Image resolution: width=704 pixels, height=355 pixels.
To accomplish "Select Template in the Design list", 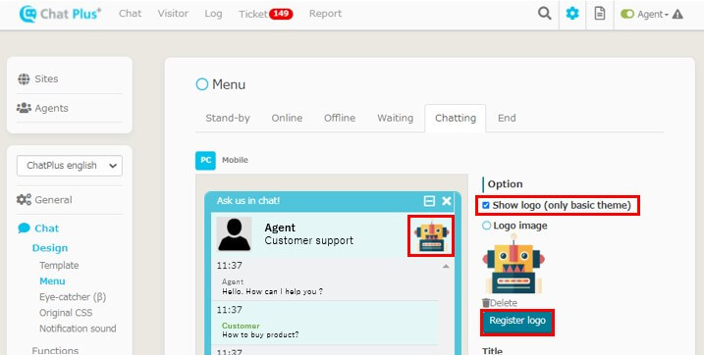I will [x=59, y=266].
